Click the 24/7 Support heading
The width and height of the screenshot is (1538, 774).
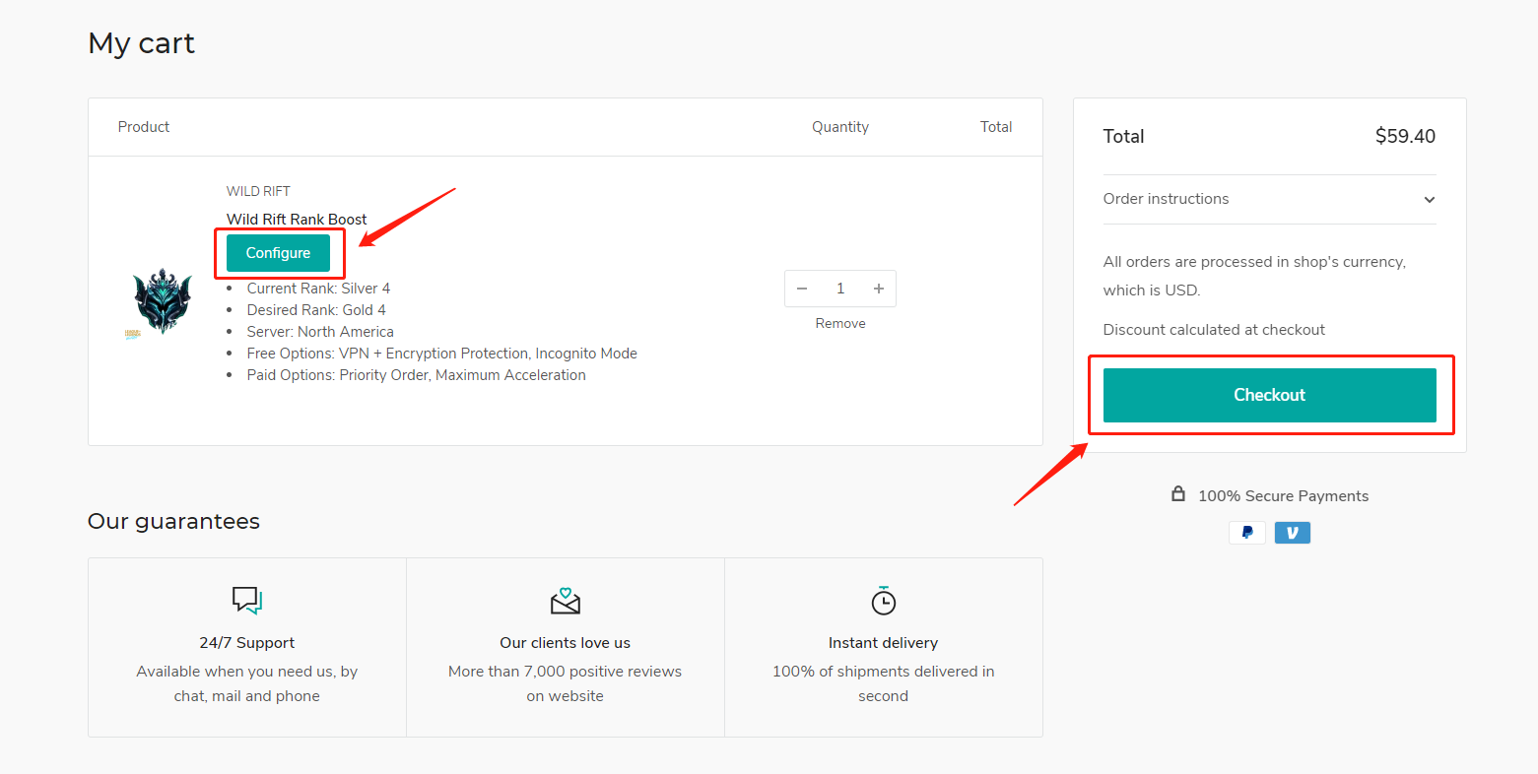tap(246, 643)
